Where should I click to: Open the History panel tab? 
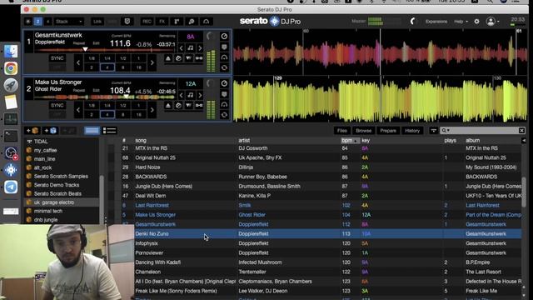click(x=412, y=131)
